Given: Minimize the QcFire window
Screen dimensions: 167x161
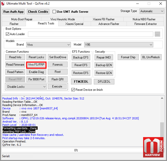Looking at the screenshot, I should coord(138,4).
